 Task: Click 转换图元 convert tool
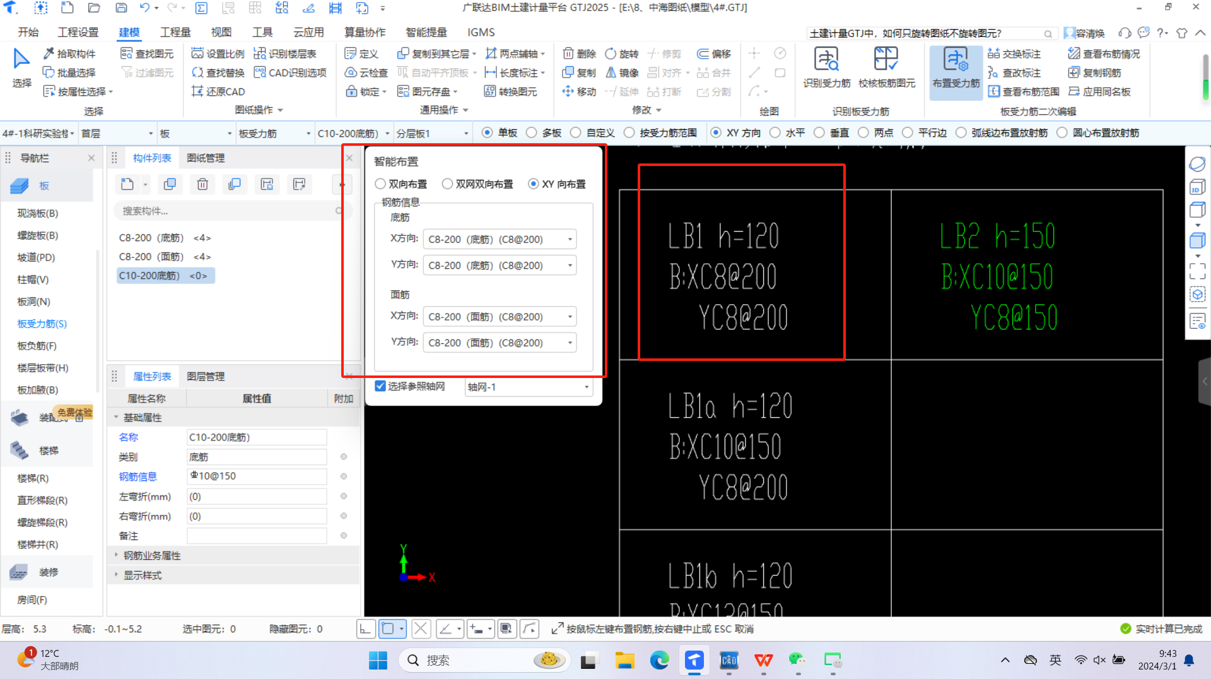click(x=510, y=92)
